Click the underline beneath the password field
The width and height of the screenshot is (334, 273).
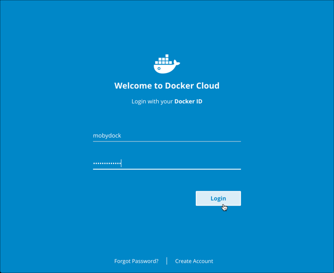click(166, 169)
